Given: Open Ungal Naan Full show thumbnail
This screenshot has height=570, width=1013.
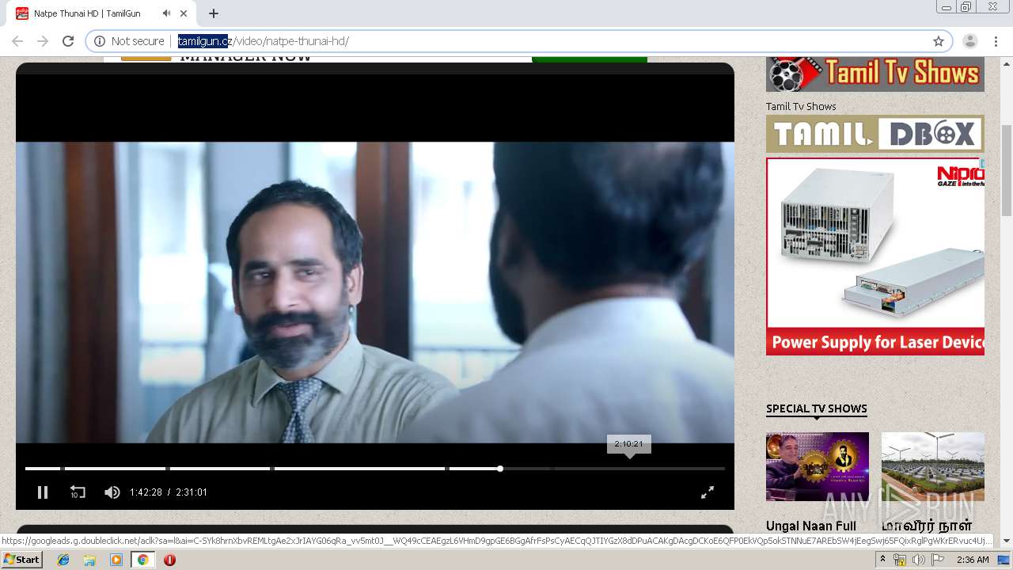Looking at the screenshot, I should [818, 466].
